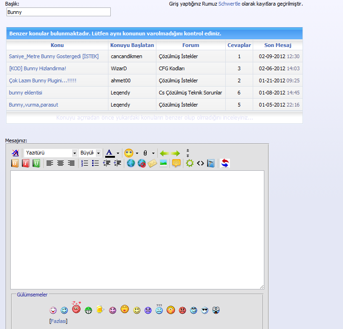Click the insert email envelope icon
The height and width of the screenshot is (329, 343).
pos(152,163)
